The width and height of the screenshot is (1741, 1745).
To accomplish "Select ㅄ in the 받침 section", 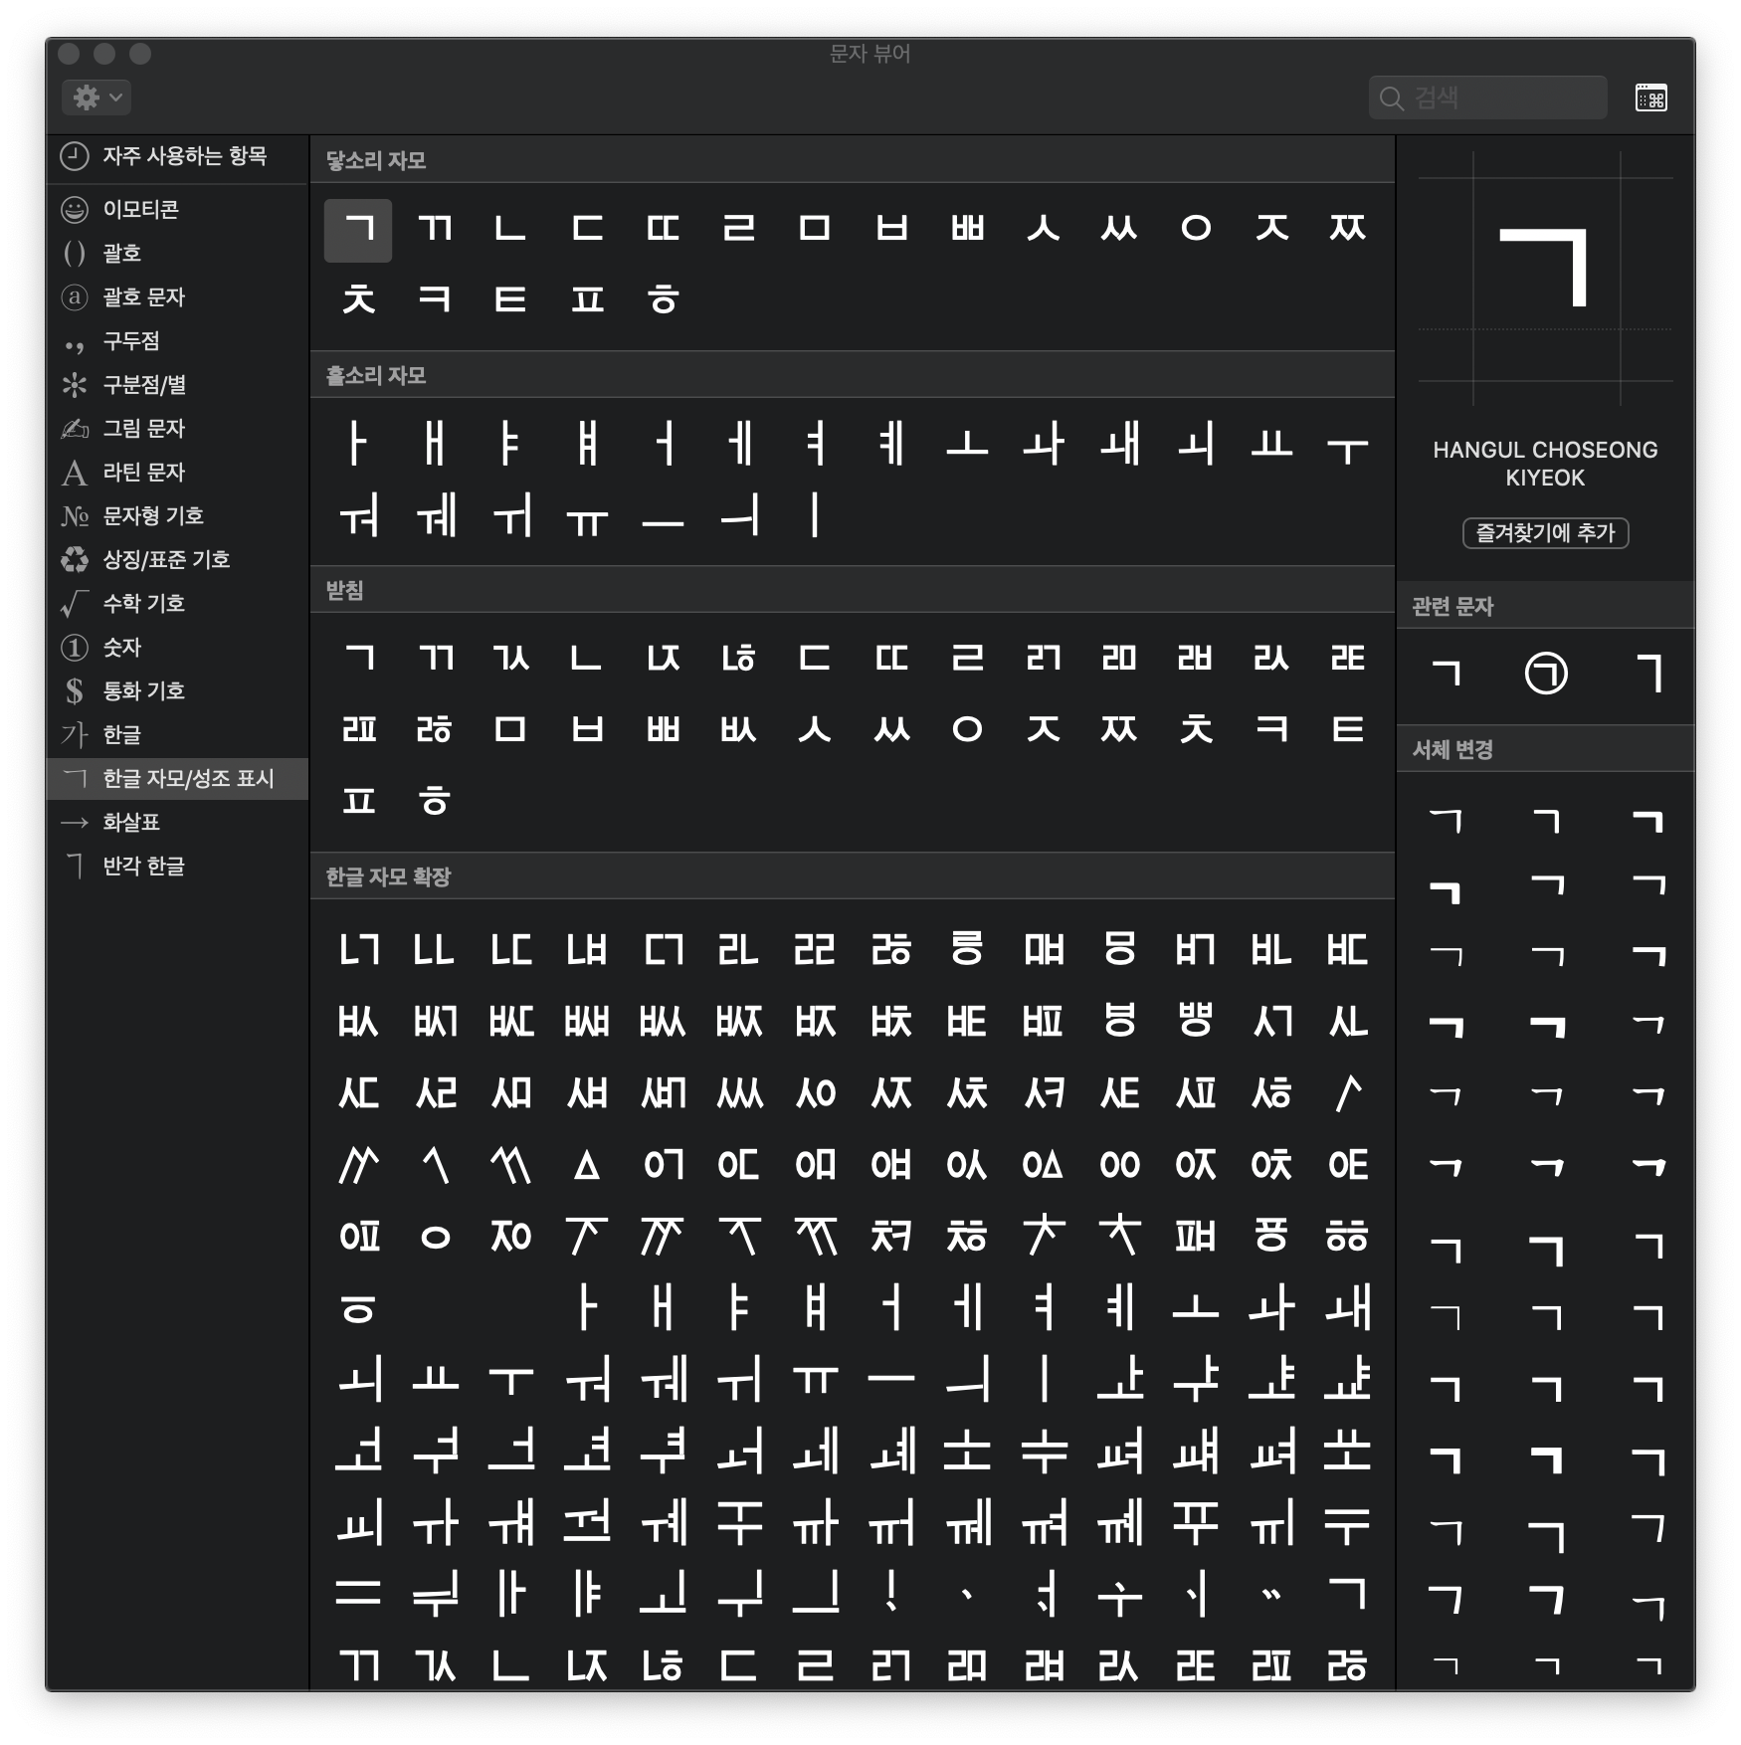I will pyautogui.click(x=739, y=730).
